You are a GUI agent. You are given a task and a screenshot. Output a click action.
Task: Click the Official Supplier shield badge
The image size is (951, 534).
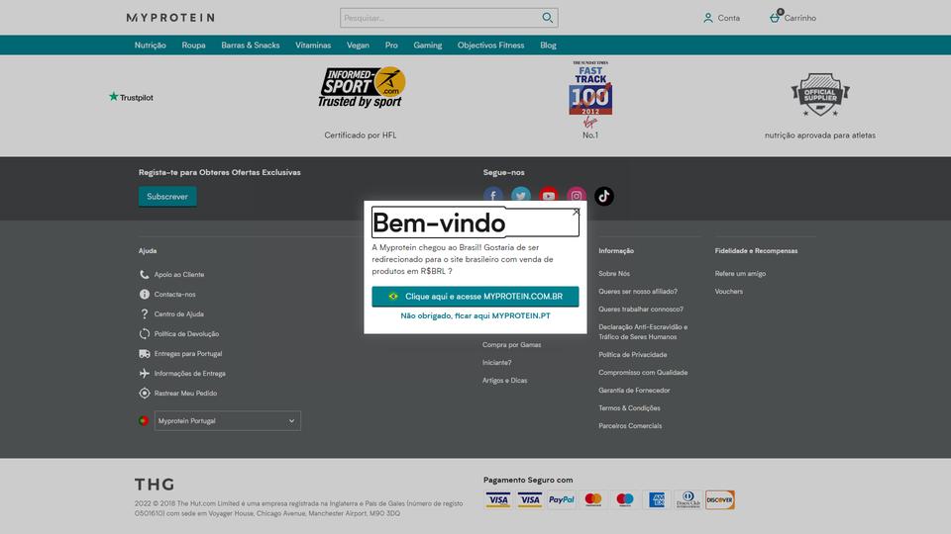820,95
